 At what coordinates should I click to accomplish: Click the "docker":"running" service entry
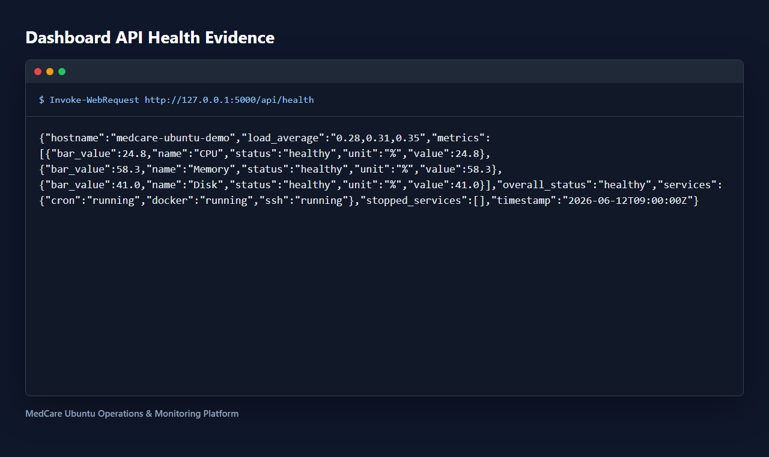tap(199, 200)
